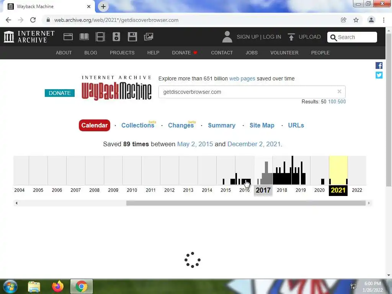
Task: Click the teal DONATE button
Action: pos(59,93)
